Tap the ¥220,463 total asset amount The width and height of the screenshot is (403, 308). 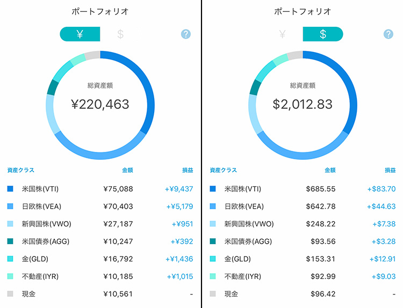pyautogui.click(x=100, y=104)
